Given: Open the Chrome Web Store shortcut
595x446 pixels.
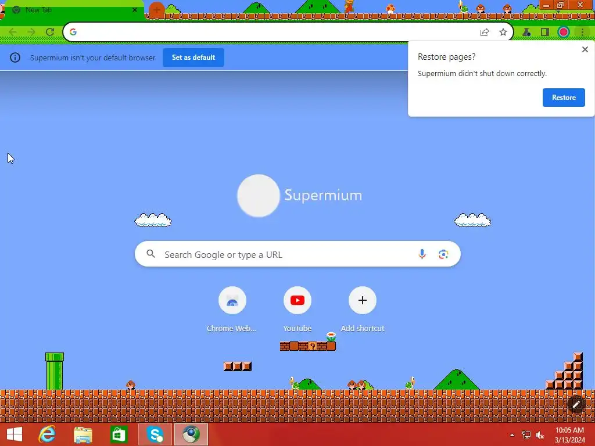Looking at the screenshot, I should pyautogui.click(x=232, y=300).
